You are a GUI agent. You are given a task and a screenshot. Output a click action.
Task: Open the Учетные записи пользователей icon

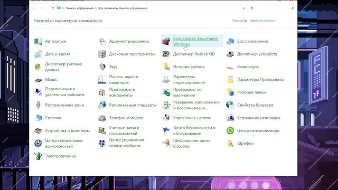click(102, 130)
